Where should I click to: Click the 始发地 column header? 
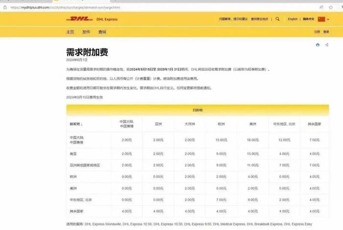(x=76, y=124)
